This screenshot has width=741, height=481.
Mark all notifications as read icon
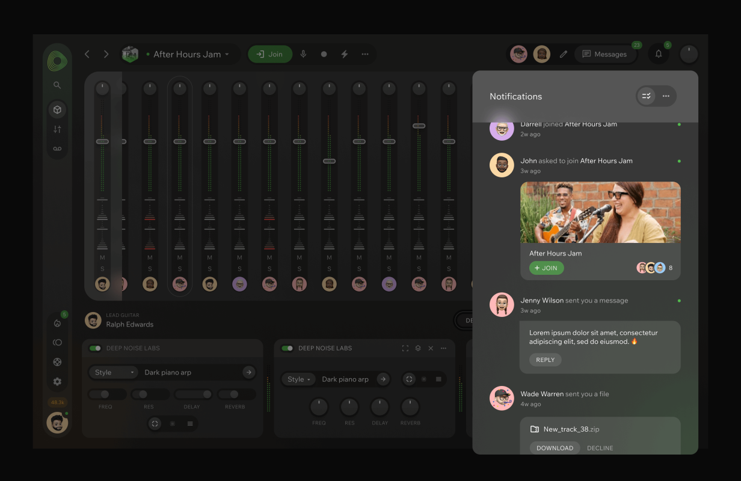[647, 96]
